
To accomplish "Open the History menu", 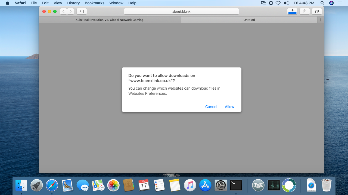I will click(73, 3).
